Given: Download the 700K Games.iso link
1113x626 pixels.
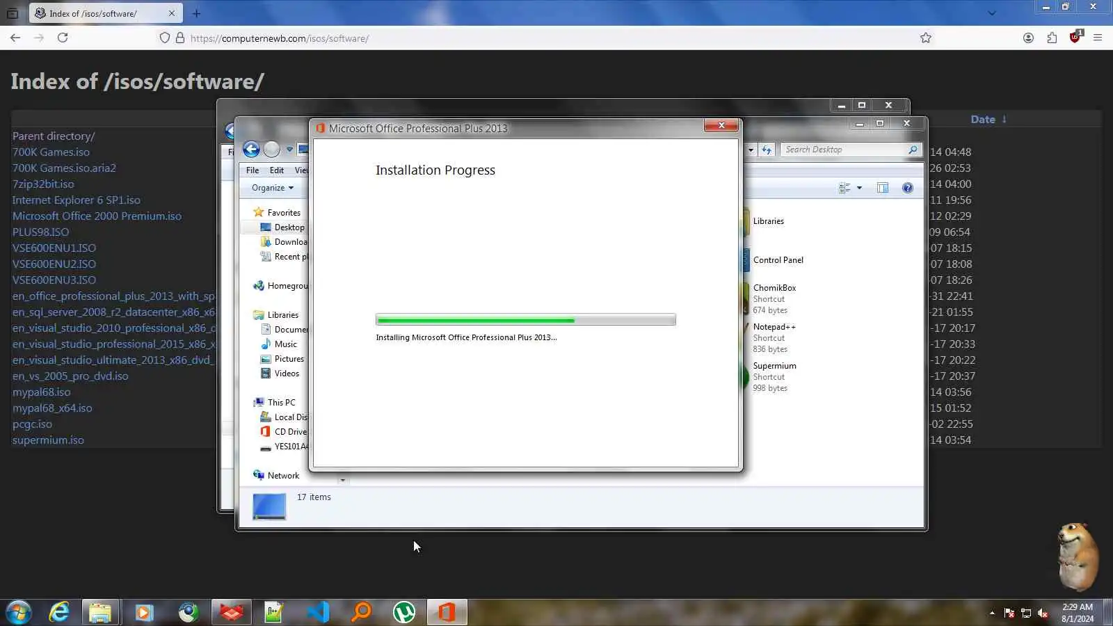Looking at the screenshot, I should tap(51, 152).
